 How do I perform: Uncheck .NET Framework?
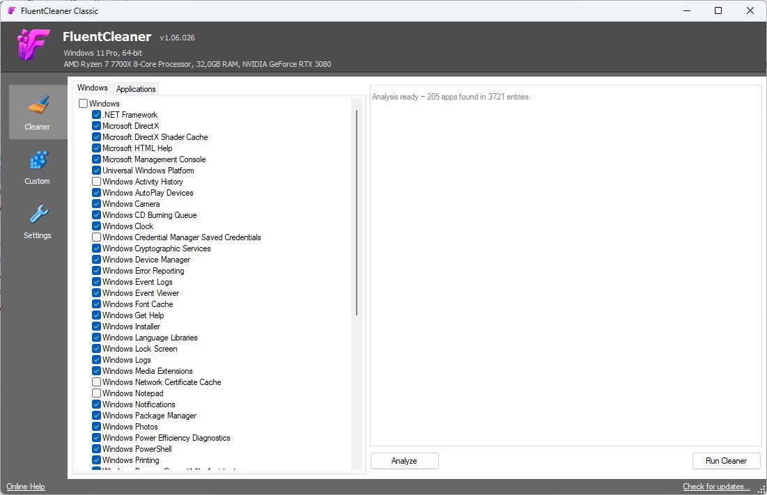click(x=96, y=115)
